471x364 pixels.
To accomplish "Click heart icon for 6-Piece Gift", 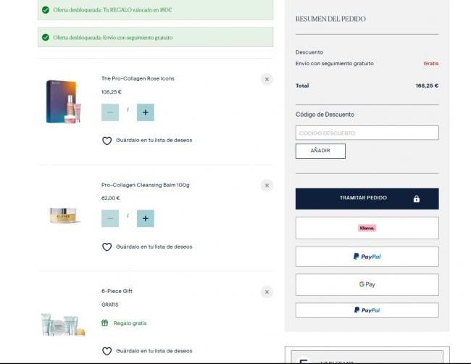I will [107, 351].
